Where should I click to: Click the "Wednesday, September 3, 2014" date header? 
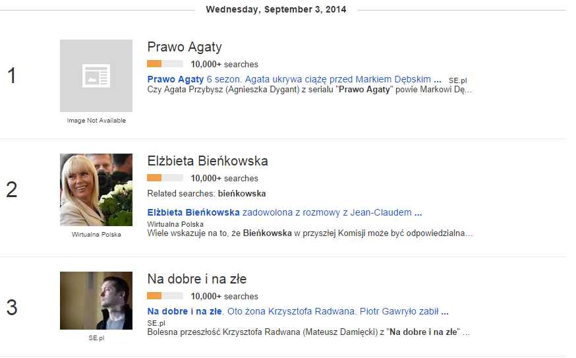276,10
